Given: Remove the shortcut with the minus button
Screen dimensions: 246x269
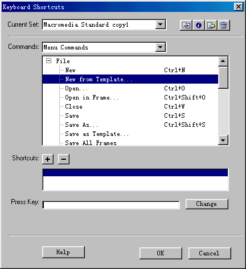Looking at the screenshot, I should tap(64, 159).
